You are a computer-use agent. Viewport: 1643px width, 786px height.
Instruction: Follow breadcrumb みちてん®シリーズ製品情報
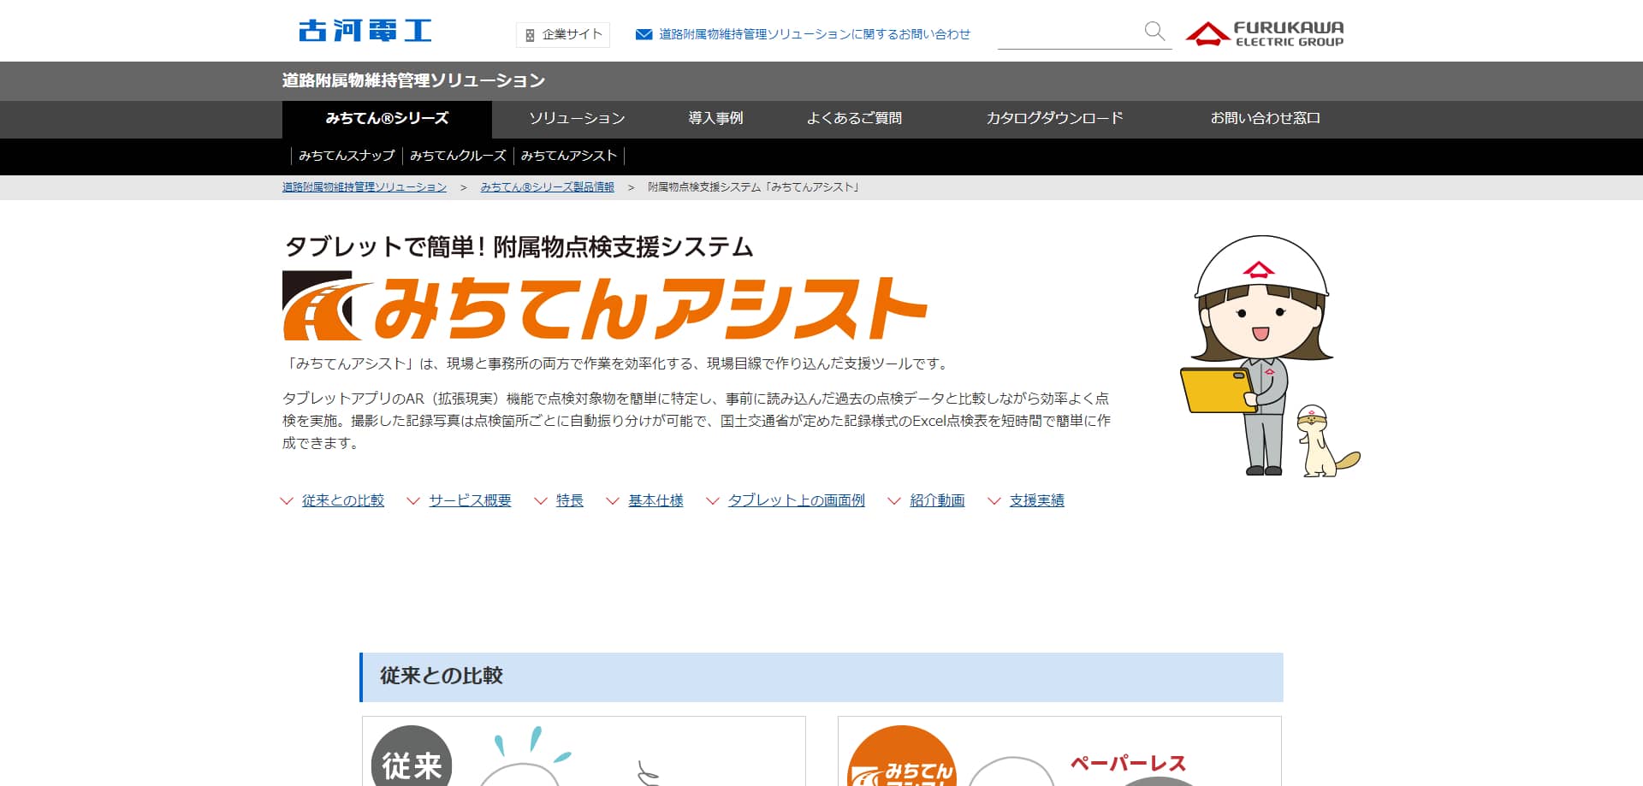click(547, 187)
